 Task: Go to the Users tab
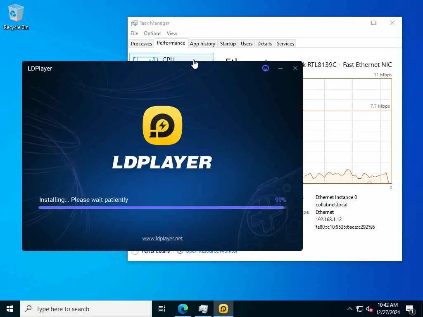[x=246, y=44]
